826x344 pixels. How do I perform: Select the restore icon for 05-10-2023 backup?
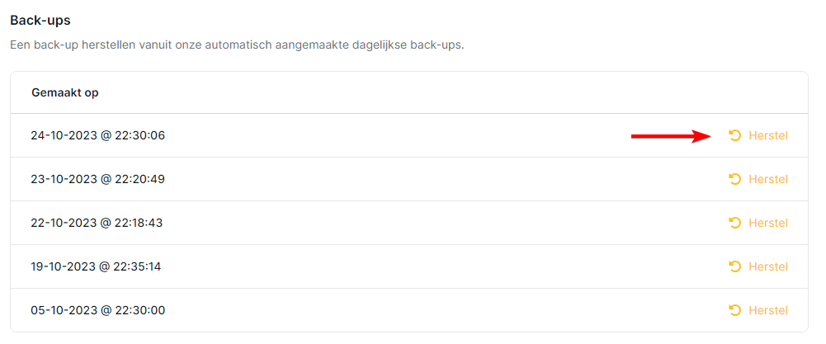734,310
